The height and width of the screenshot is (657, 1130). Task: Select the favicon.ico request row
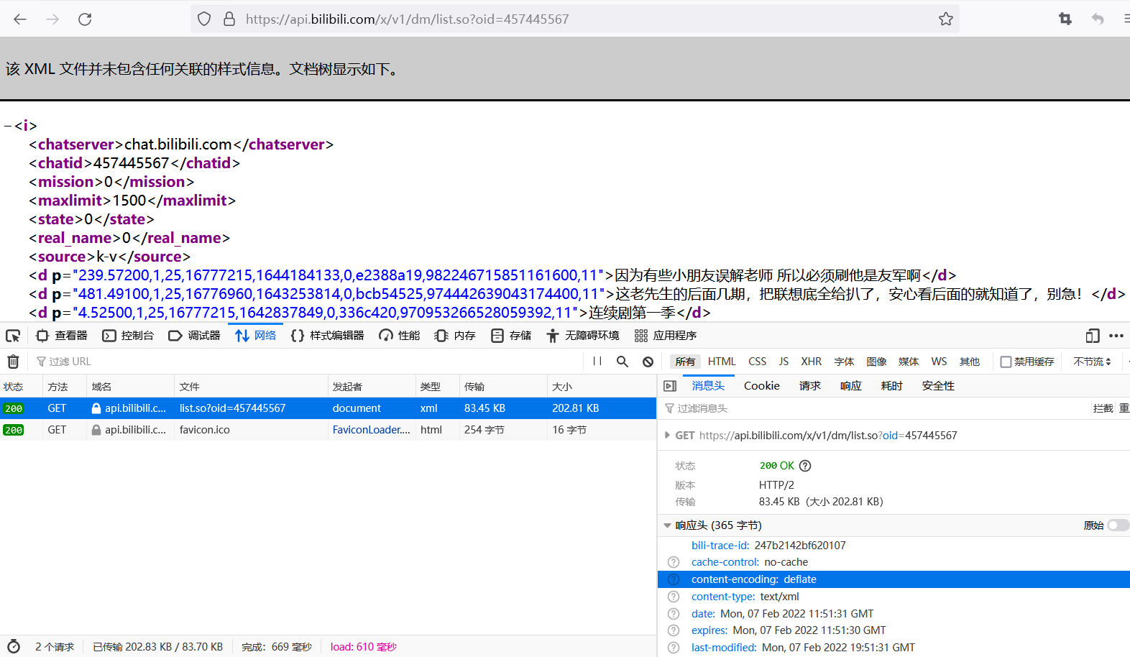pyautogui.click(x=328, y=430)
